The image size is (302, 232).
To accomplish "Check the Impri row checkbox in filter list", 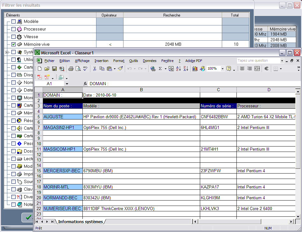I will point(13,174).
